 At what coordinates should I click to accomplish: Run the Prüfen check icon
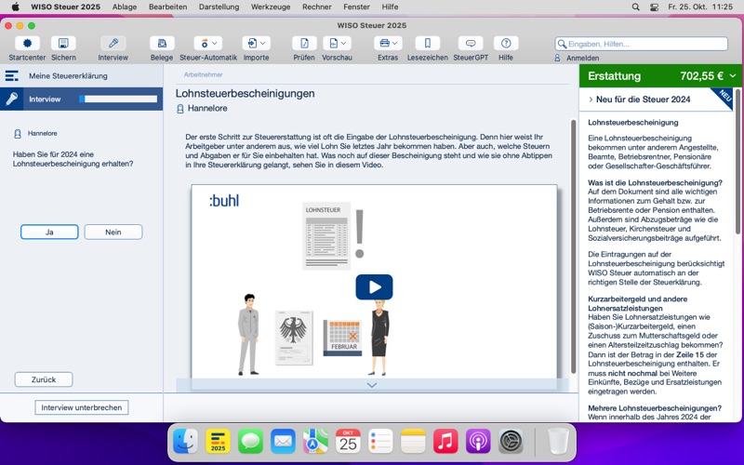(304, 44)
